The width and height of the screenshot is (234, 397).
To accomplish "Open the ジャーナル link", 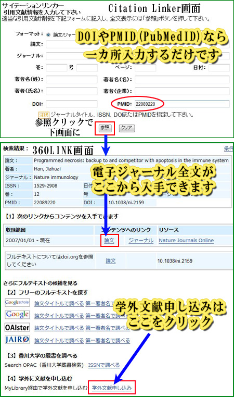I will pos(141,240).
